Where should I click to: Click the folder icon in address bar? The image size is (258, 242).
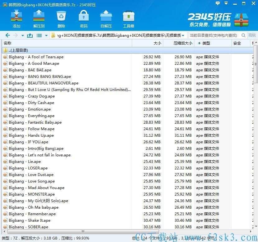coord(53,35)
